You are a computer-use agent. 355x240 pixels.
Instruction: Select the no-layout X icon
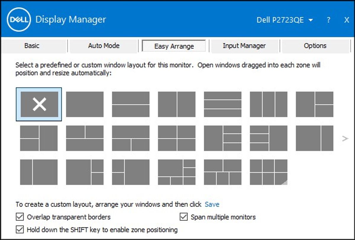coord(39,104)
